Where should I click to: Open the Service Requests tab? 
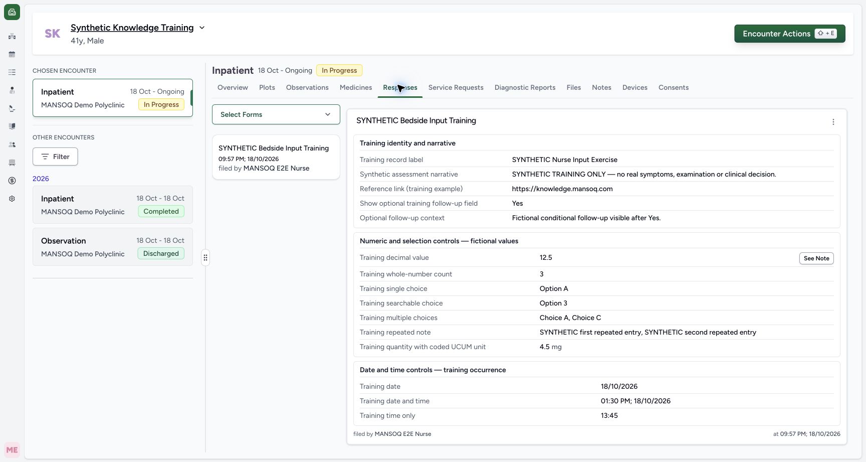coord(456,87)
